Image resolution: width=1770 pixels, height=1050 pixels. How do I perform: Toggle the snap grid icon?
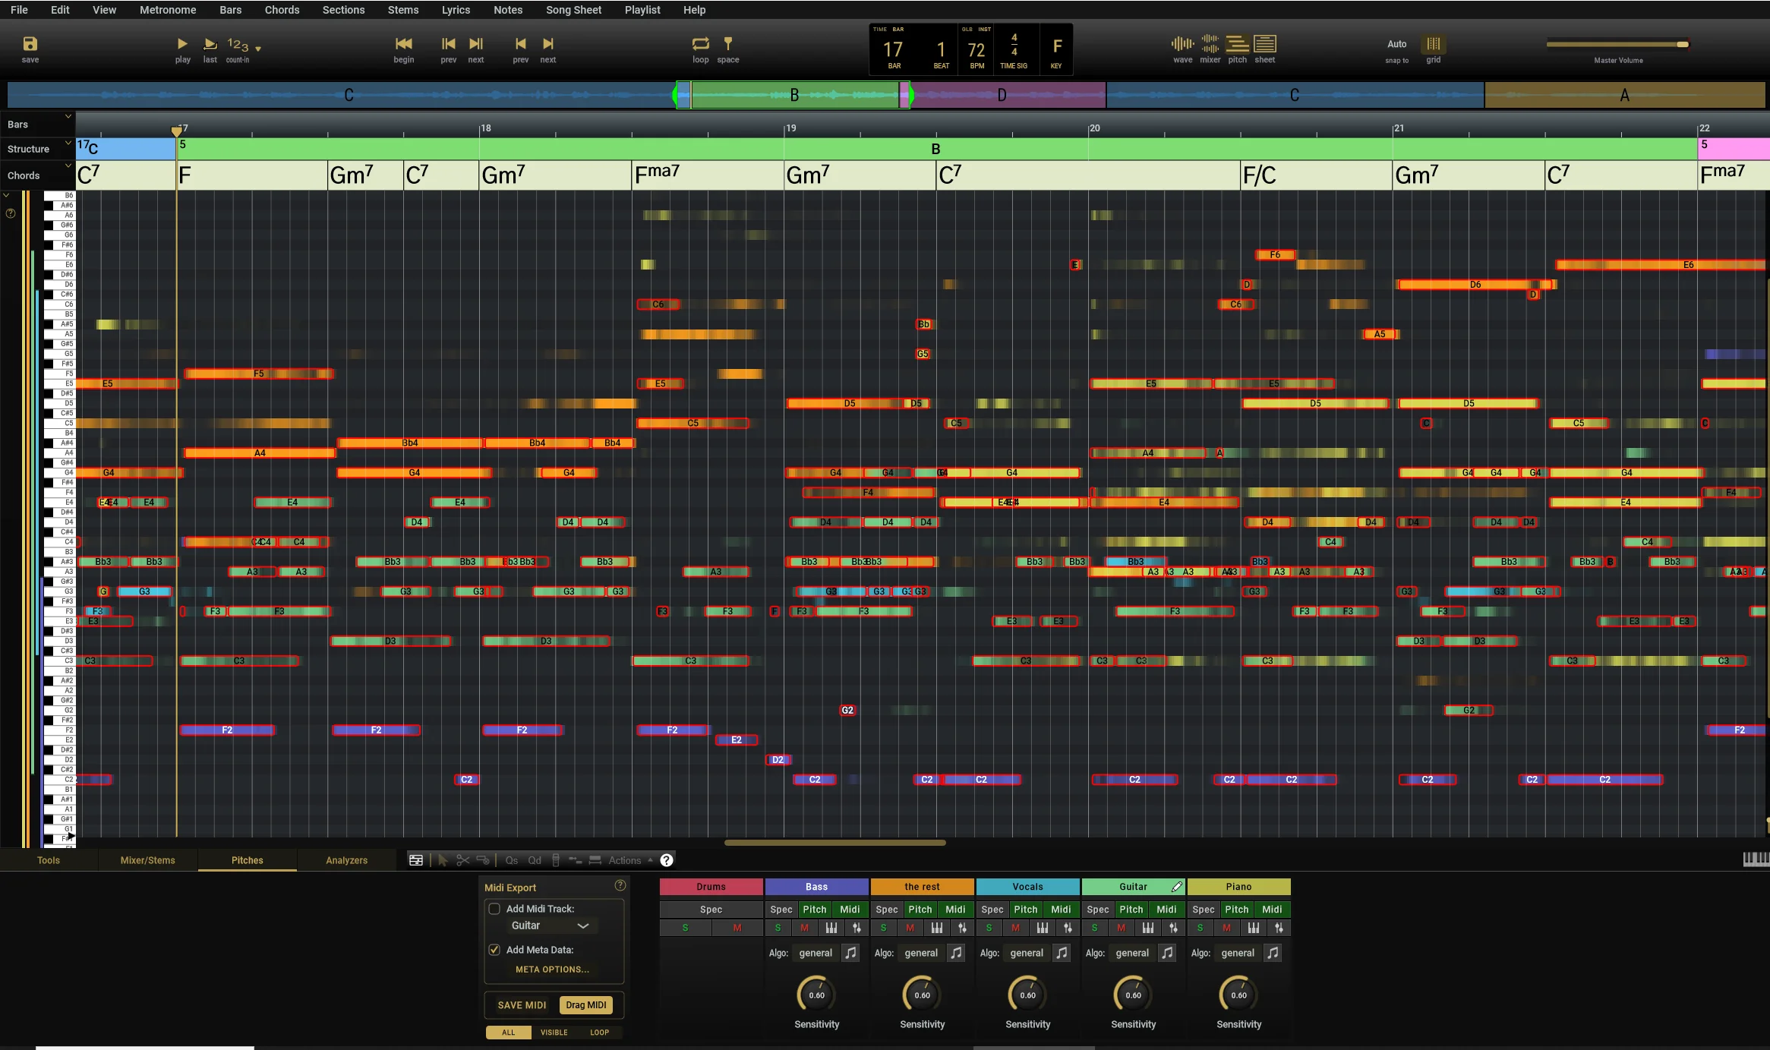1433,44
